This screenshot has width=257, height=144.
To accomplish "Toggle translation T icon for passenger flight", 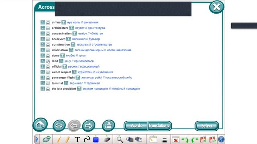I will [x=78, y=78].
